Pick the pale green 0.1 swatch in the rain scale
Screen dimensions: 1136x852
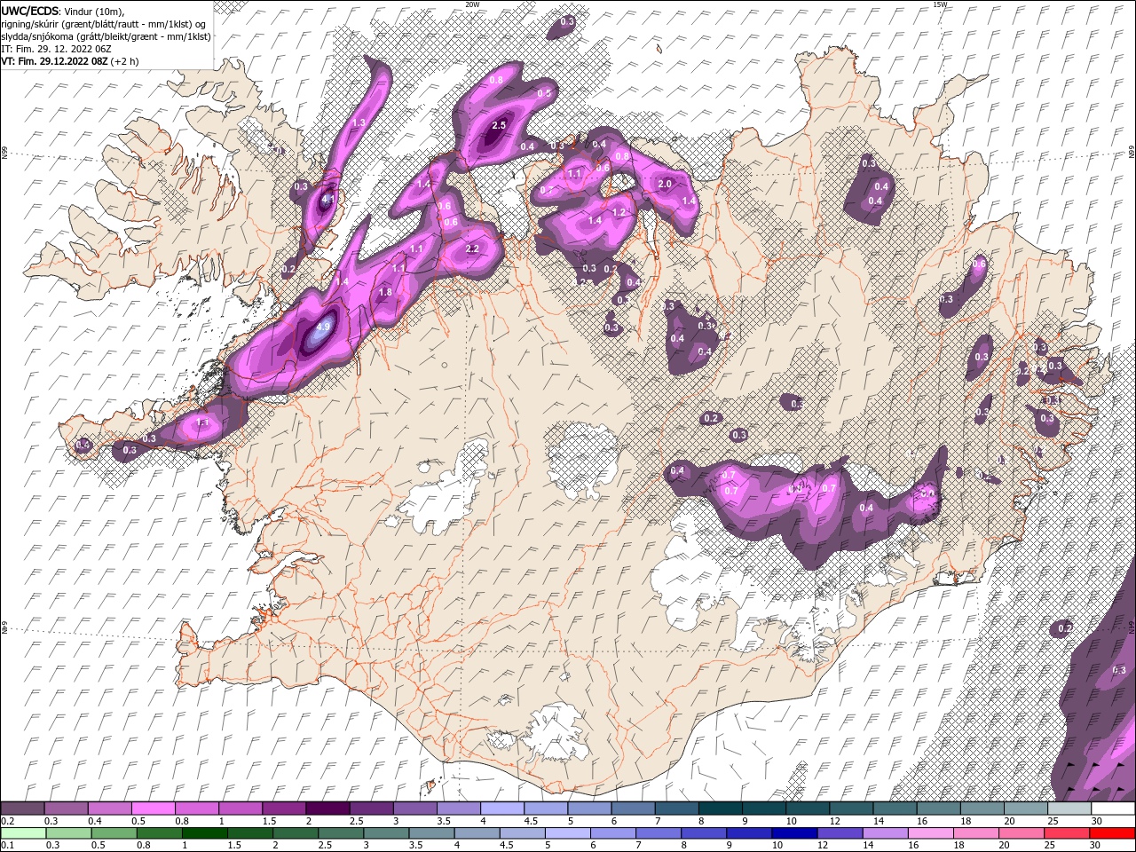click(24, 833)
